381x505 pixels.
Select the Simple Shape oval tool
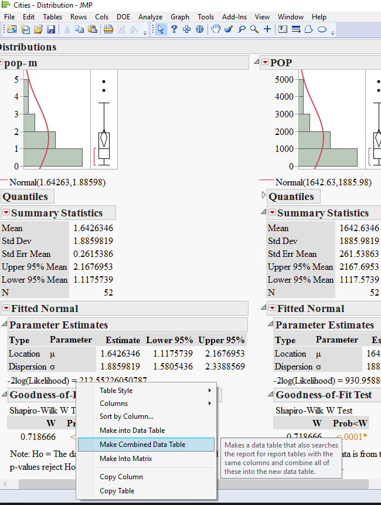tap(322, 29)
